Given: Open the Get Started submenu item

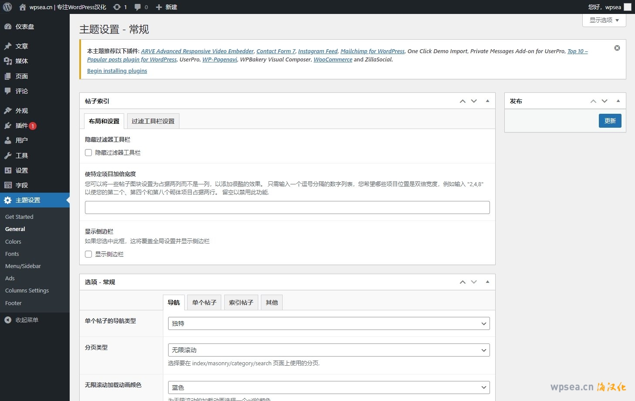Looking at the screenshot, I should [x=19, y=217].
